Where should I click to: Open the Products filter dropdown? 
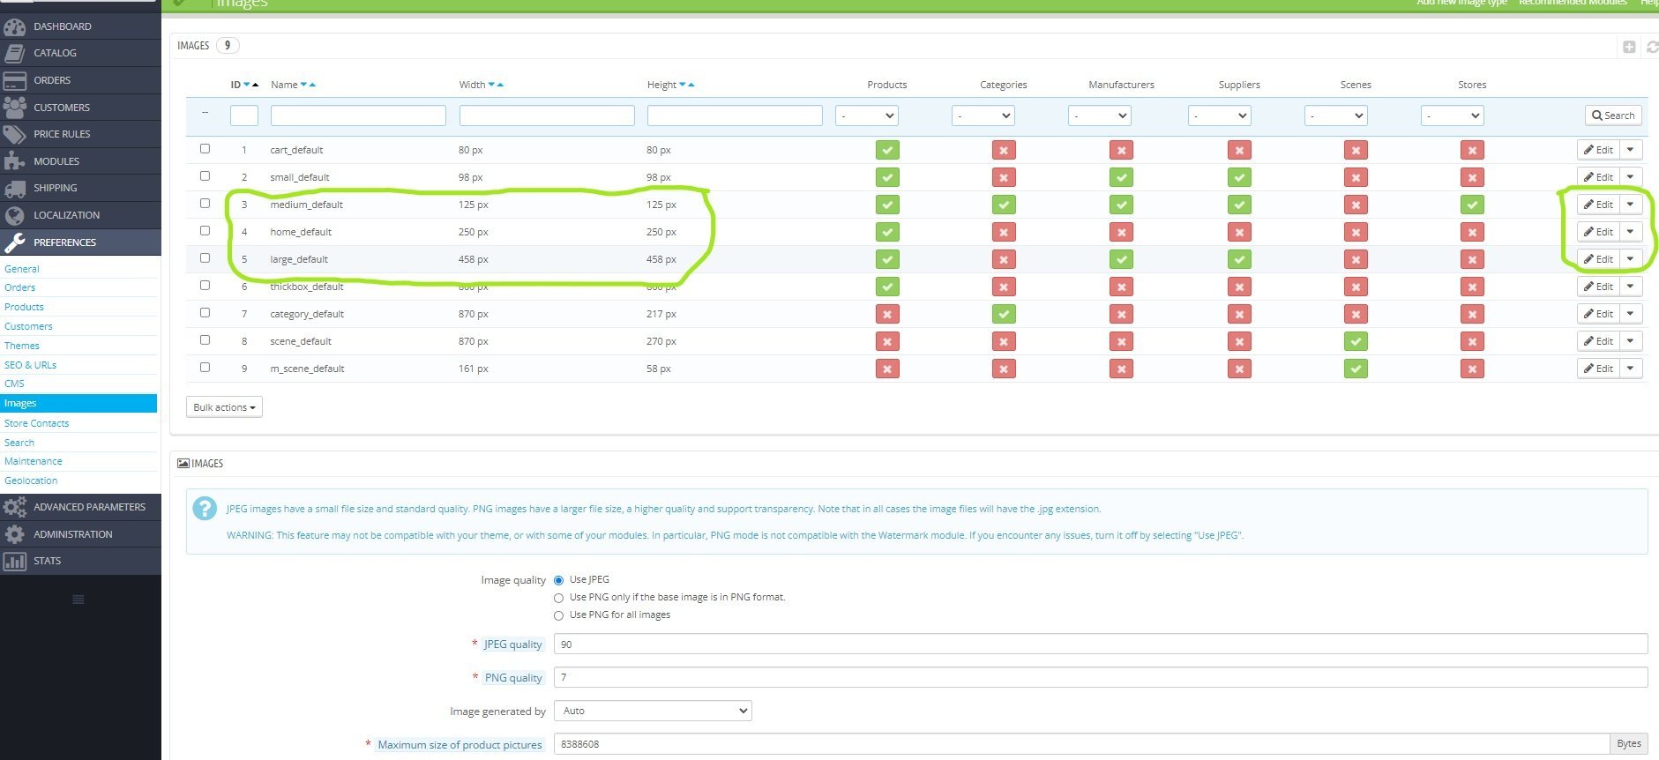coord(867,115)
